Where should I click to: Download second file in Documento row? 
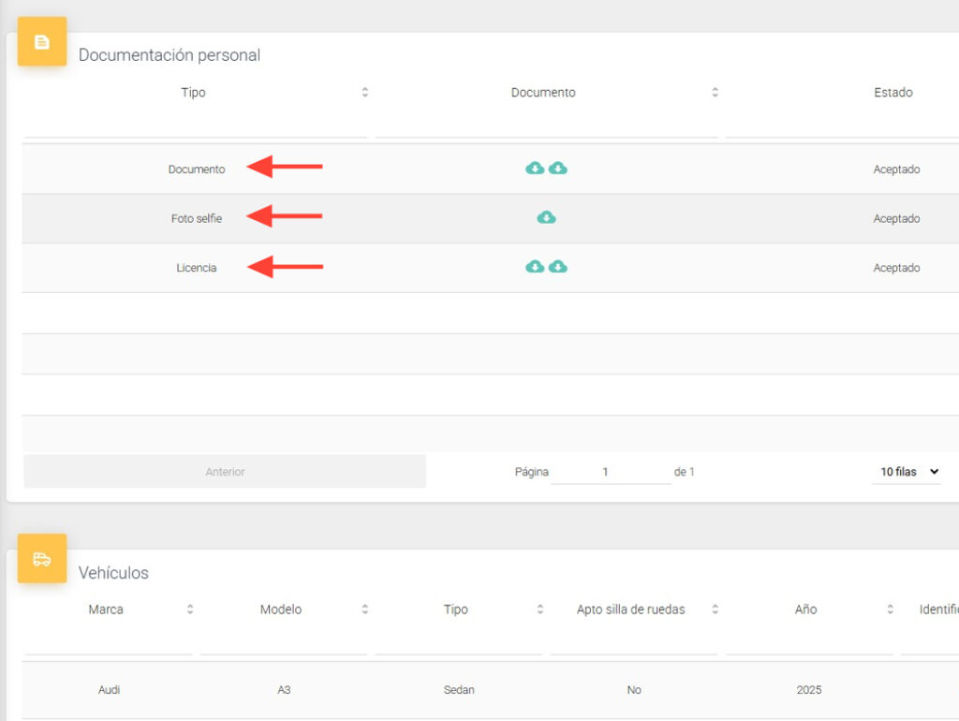click(x=558, y=169)
